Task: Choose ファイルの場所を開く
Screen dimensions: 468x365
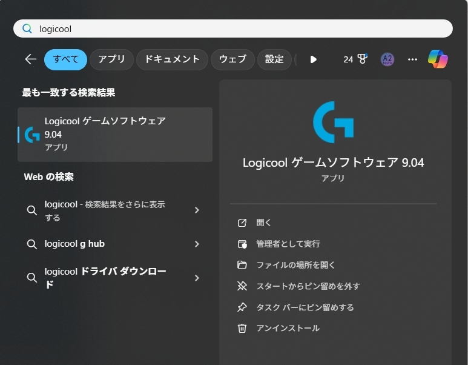Action: (x=296, y=265)
